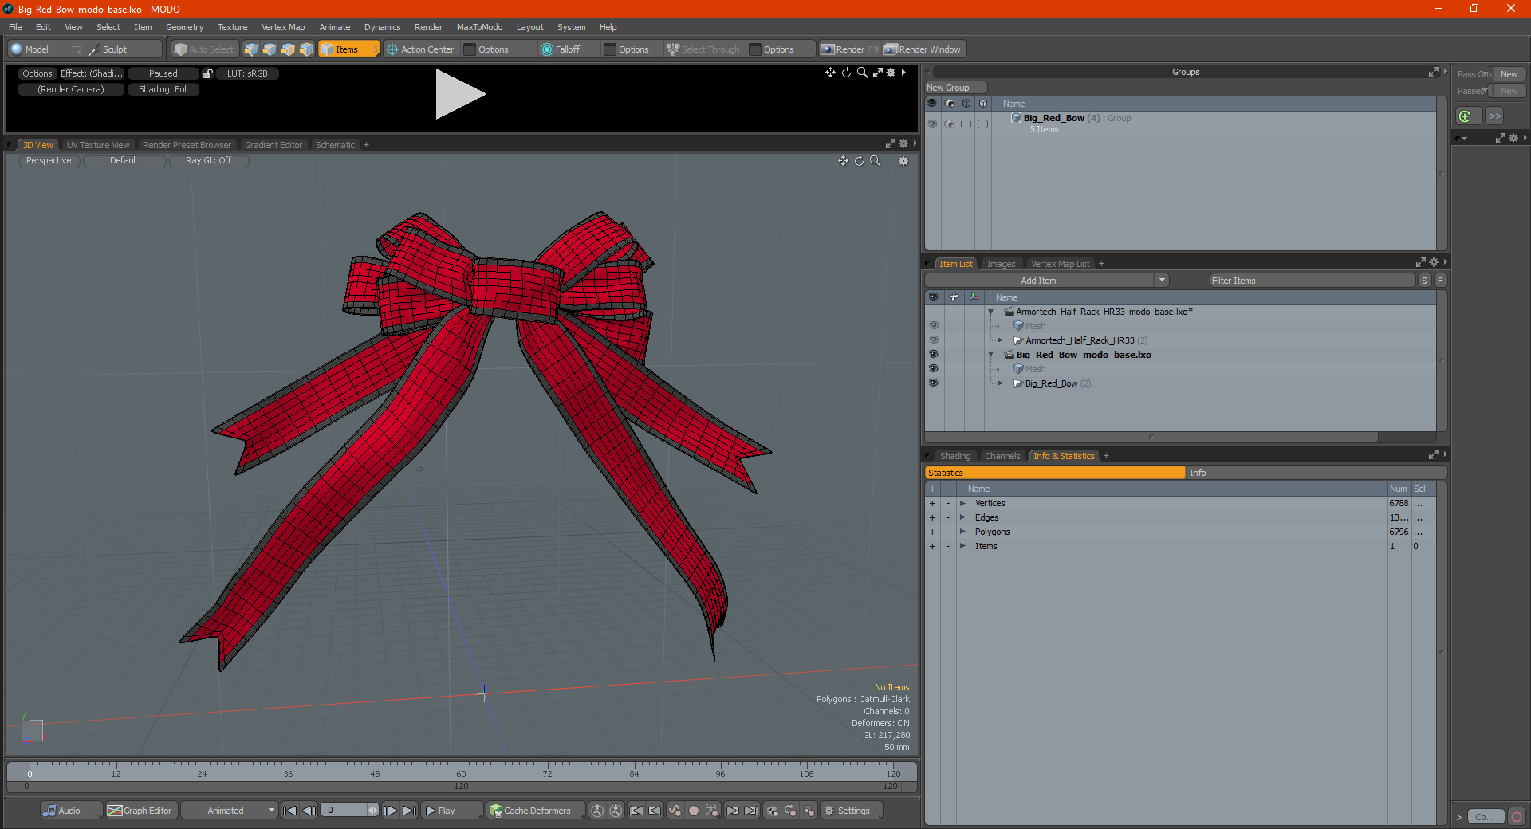Switch to the Images tab
The height and width of the screenshot is (829, 1531).
pyautogui.click(x=1001, y=264)
